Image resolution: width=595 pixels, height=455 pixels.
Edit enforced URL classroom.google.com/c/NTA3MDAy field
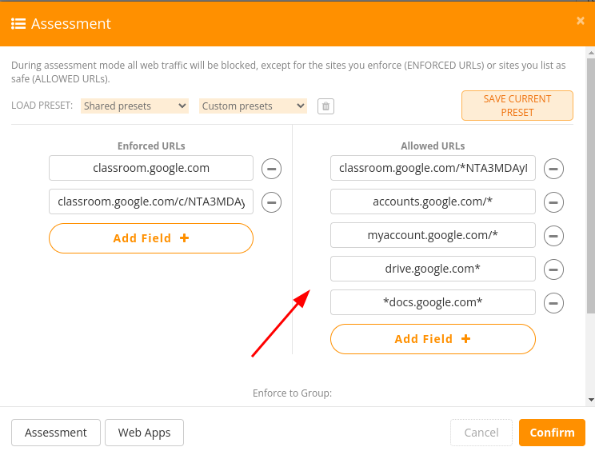pyautogui.click(x=151, y=202)
